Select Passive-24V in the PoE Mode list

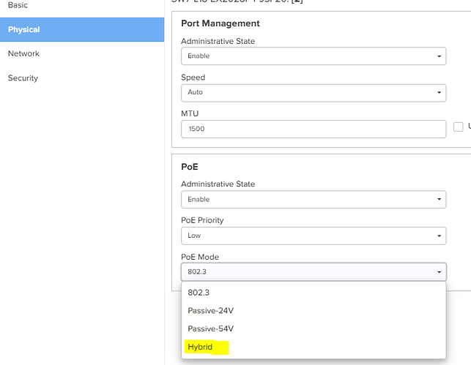pyautogui.click(x=210, y=310)
